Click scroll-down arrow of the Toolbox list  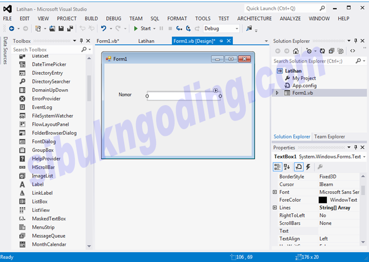click(89, 246)
